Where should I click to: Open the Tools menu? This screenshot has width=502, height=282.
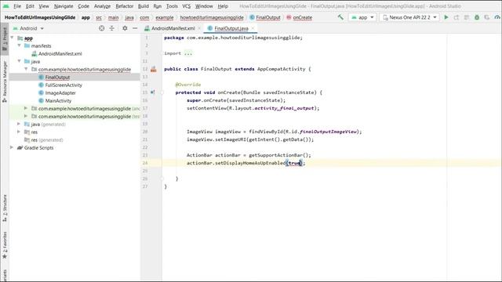pos(172,6)
